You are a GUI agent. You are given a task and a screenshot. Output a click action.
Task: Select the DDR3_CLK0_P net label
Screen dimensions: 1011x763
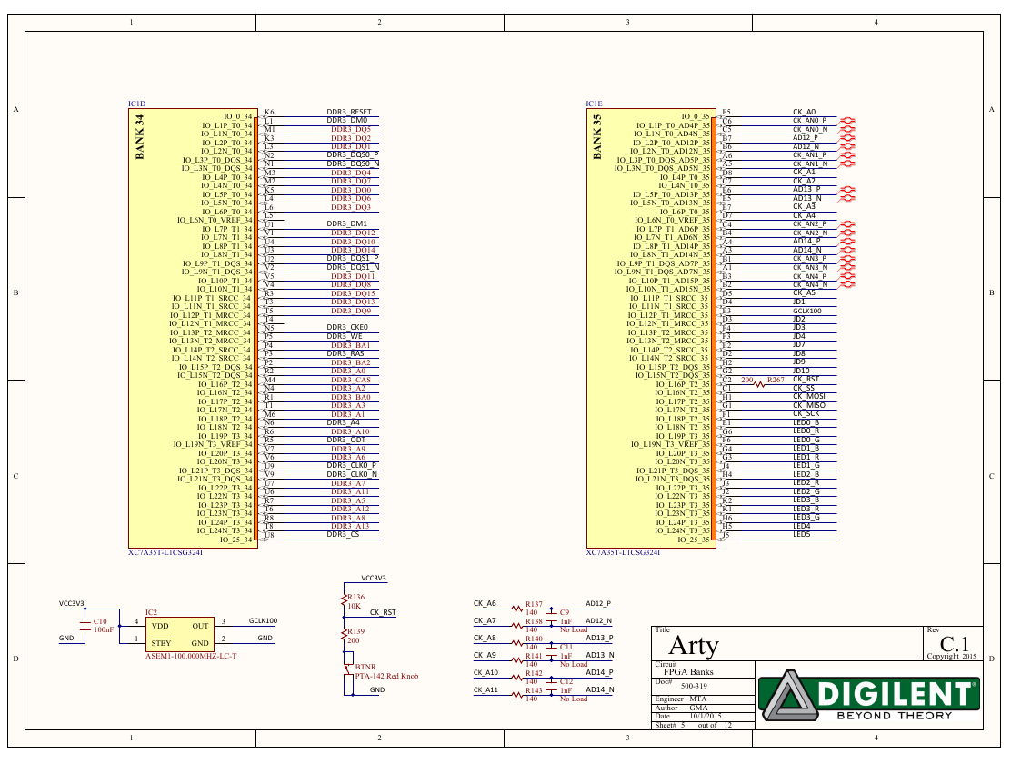pyautogui.click(x=352, y=465)
